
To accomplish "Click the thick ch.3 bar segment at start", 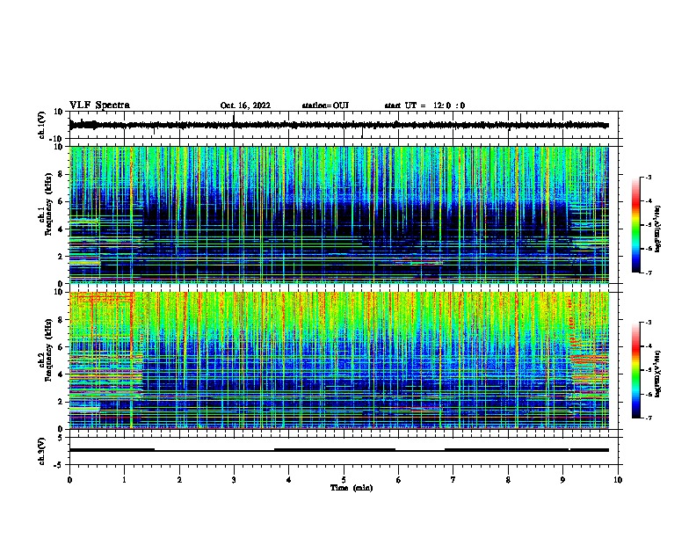I will (112, 450).
